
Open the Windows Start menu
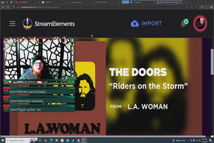point(2,140)
